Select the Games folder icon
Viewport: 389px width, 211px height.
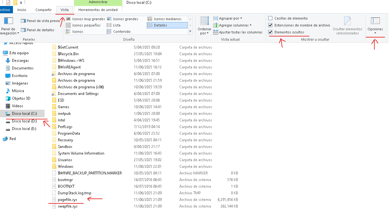coord(54,107)
